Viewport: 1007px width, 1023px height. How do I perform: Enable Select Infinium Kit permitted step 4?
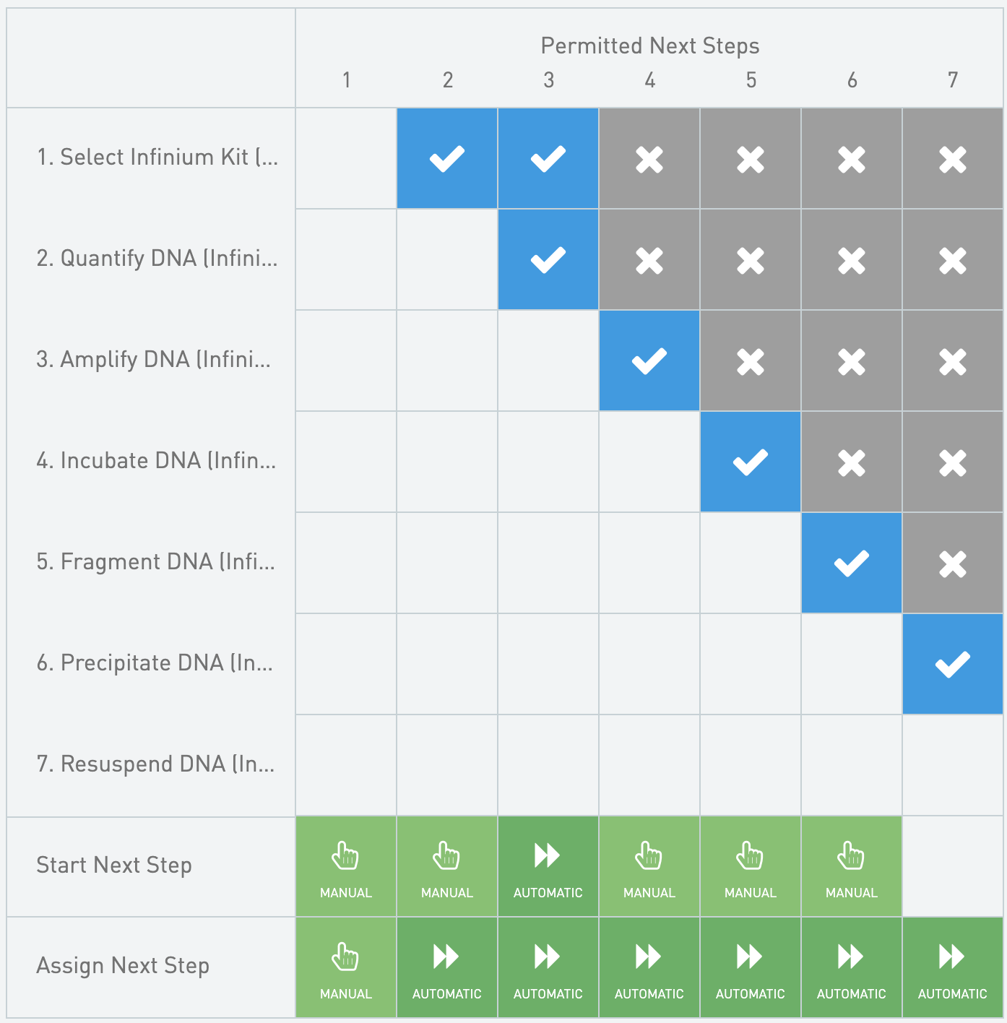pos(649,158)
